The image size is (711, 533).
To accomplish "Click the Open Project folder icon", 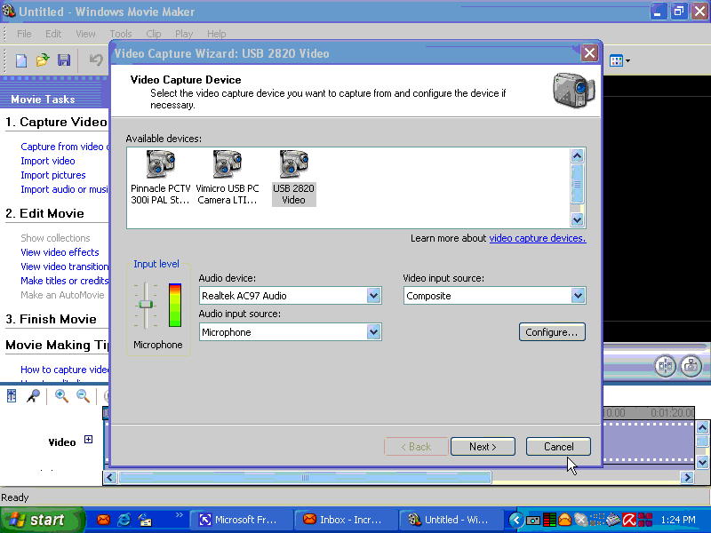I will click(43, 60).
